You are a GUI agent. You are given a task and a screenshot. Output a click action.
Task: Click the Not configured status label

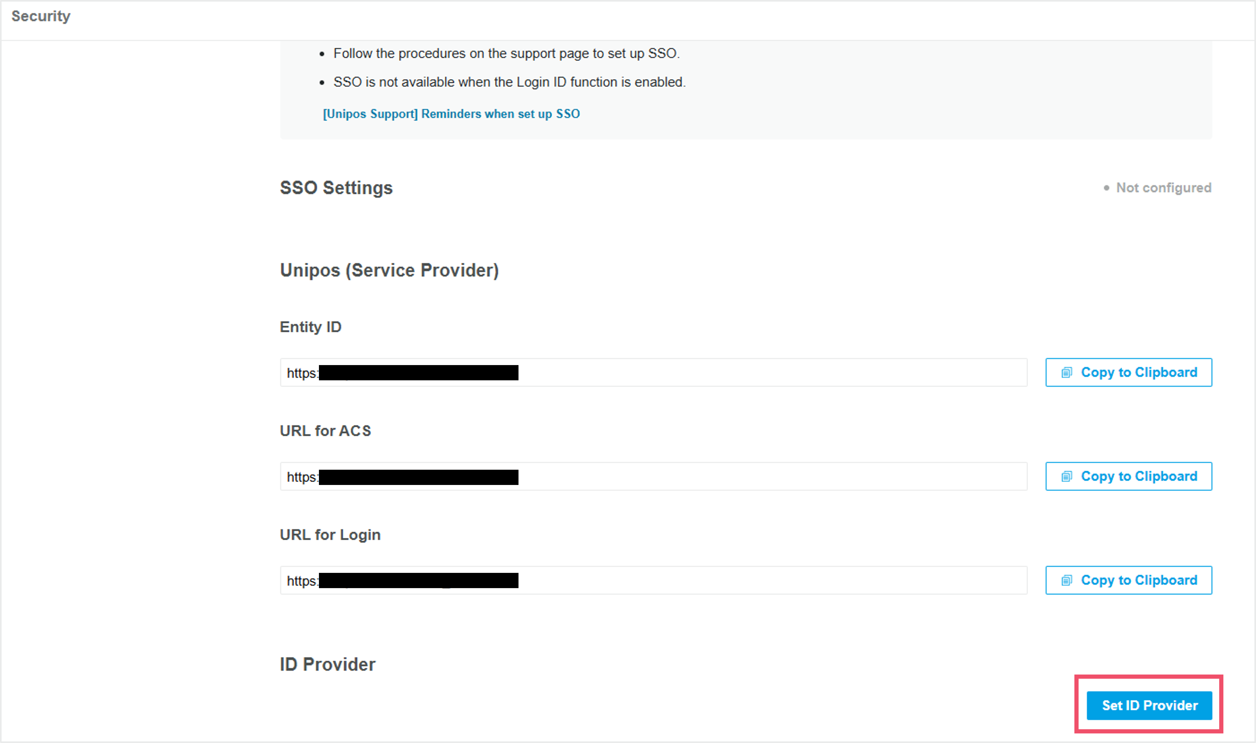pyautogui.click(x=1164, y=188)
